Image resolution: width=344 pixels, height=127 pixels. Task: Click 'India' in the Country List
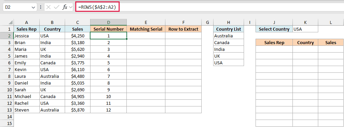coord(229,49)
